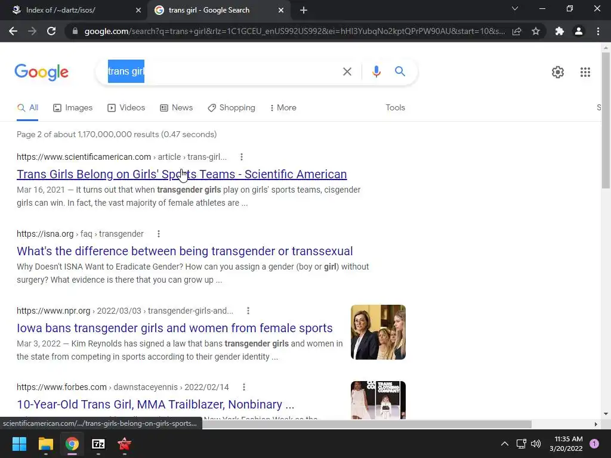Click the horizontal scrollbar right arrow
The width and height of the screenshot is (611, 458).
pos(595,424)
